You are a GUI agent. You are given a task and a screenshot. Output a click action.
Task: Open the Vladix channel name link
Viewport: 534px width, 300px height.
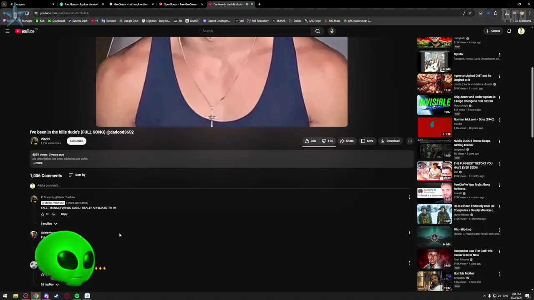45,139
